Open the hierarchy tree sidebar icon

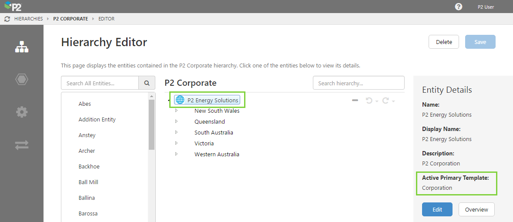pos(22,47)
